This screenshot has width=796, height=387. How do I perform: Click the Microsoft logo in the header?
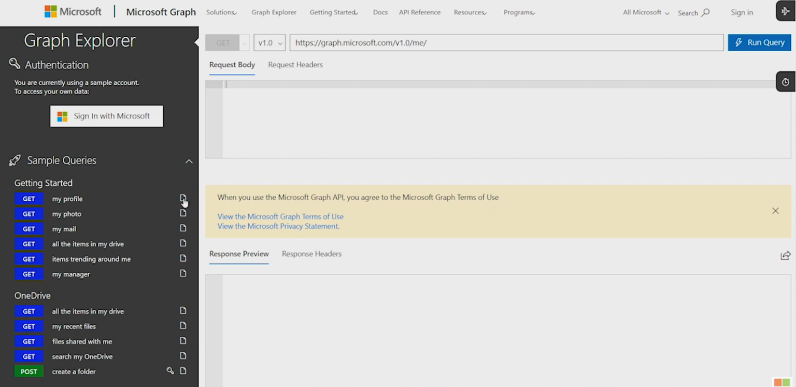73,11
